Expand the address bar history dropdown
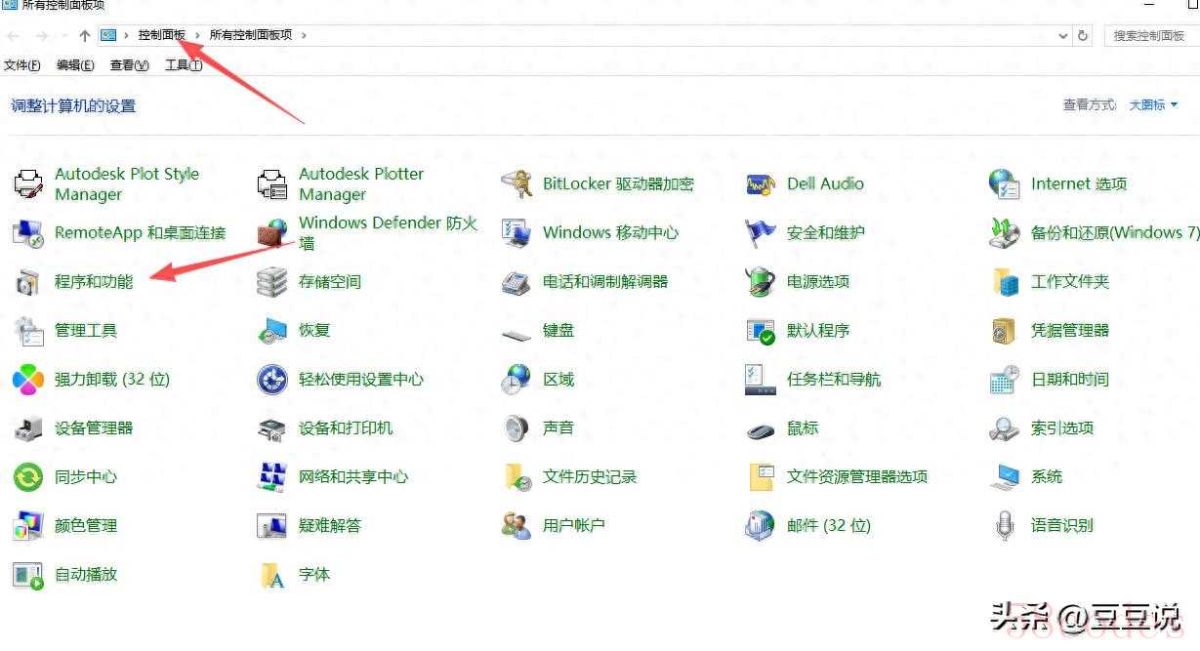Viewport: 1200px width, 651px height. 1063,36
